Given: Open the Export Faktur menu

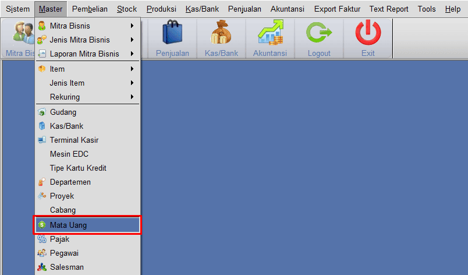Looking at the screenshot, I should point(337,9).
